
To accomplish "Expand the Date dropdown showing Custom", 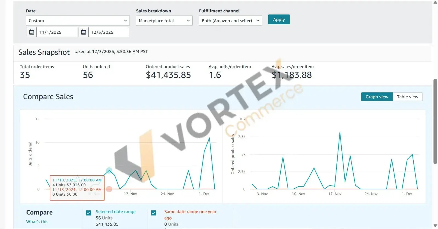I will (78, 21).
